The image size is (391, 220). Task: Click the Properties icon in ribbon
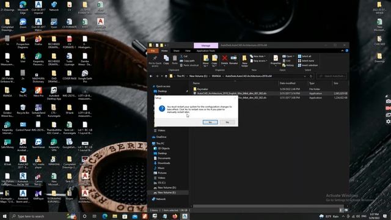[276, 60]
